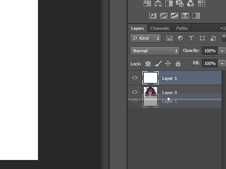
Task: Add a Color Balance adjustment
Action: [x=158, y=3]
